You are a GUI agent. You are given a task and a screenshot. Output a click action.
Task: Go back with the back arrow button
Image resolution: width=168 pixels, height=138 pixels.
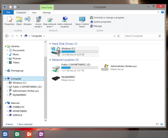(x=7, y=36)
